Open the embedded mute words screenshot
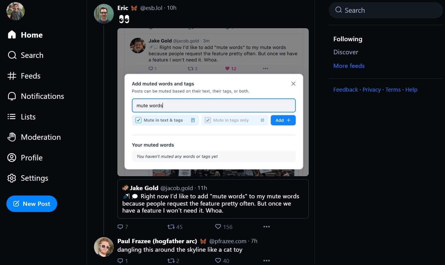 coord(213,102)
